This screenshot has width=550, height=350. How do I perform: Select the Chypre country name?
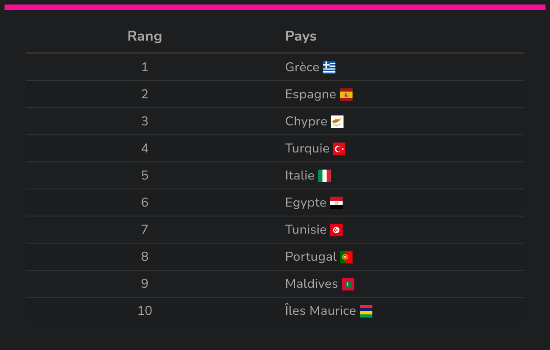coord(306,121)
